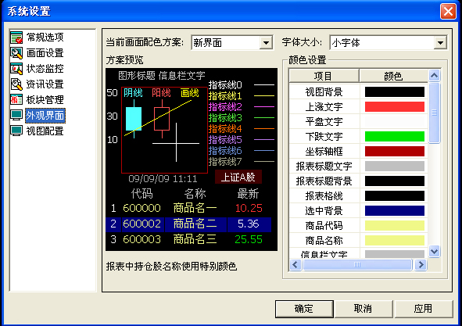Viewport: 462px width, 326px height.
Task: Expand the 字体大小 dropdown arrow
Action: (440, 43)
